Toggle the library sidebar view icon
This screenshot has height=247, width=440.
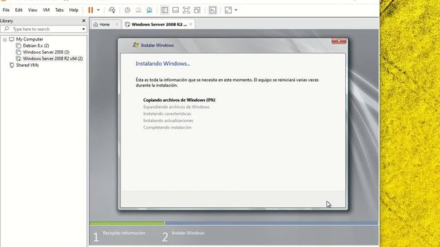[x=165, y=10]
